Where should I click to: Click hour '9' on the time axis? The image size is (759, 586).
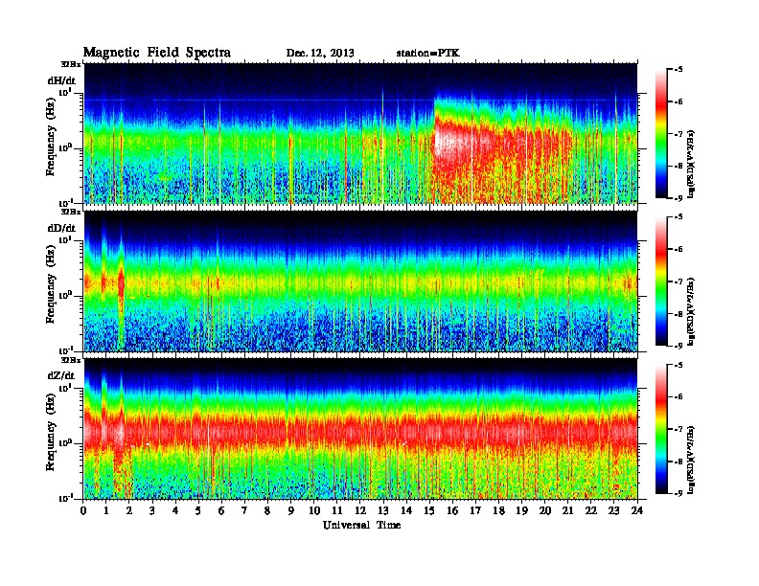291,510
